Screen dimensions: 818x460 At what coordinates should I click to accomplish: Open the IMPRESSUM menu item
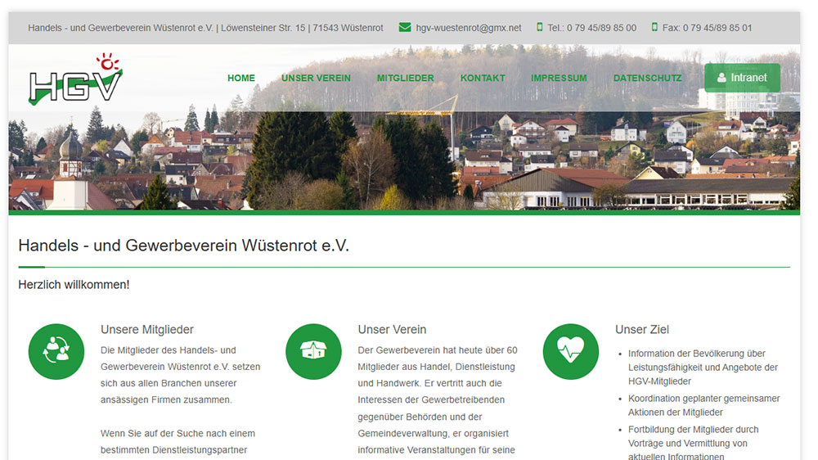(559, 79)
